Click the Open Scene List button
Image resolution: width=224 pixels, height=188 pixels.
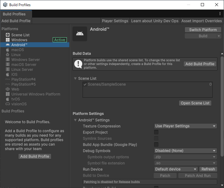coord(195,103)
